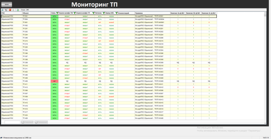Click the search input field below table
Viewport: 271px width, 139px height.
13,122
